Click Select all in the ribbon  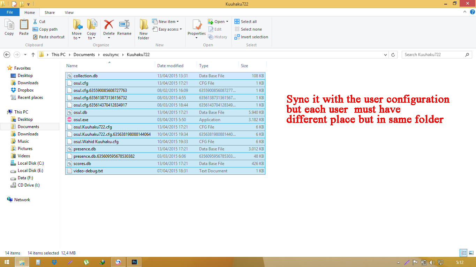coord(245,22)
